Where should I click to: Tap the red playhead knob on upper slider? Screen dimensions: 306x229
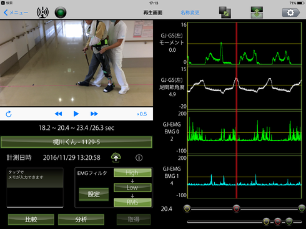pyautogui.click(x=236, y=208)
